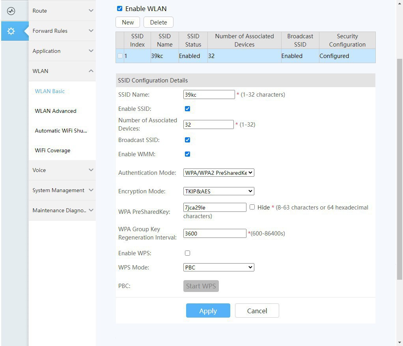Go to the WiFi Coverage page
The width and height of the screenshot is (403, 346).
[52, 150]
